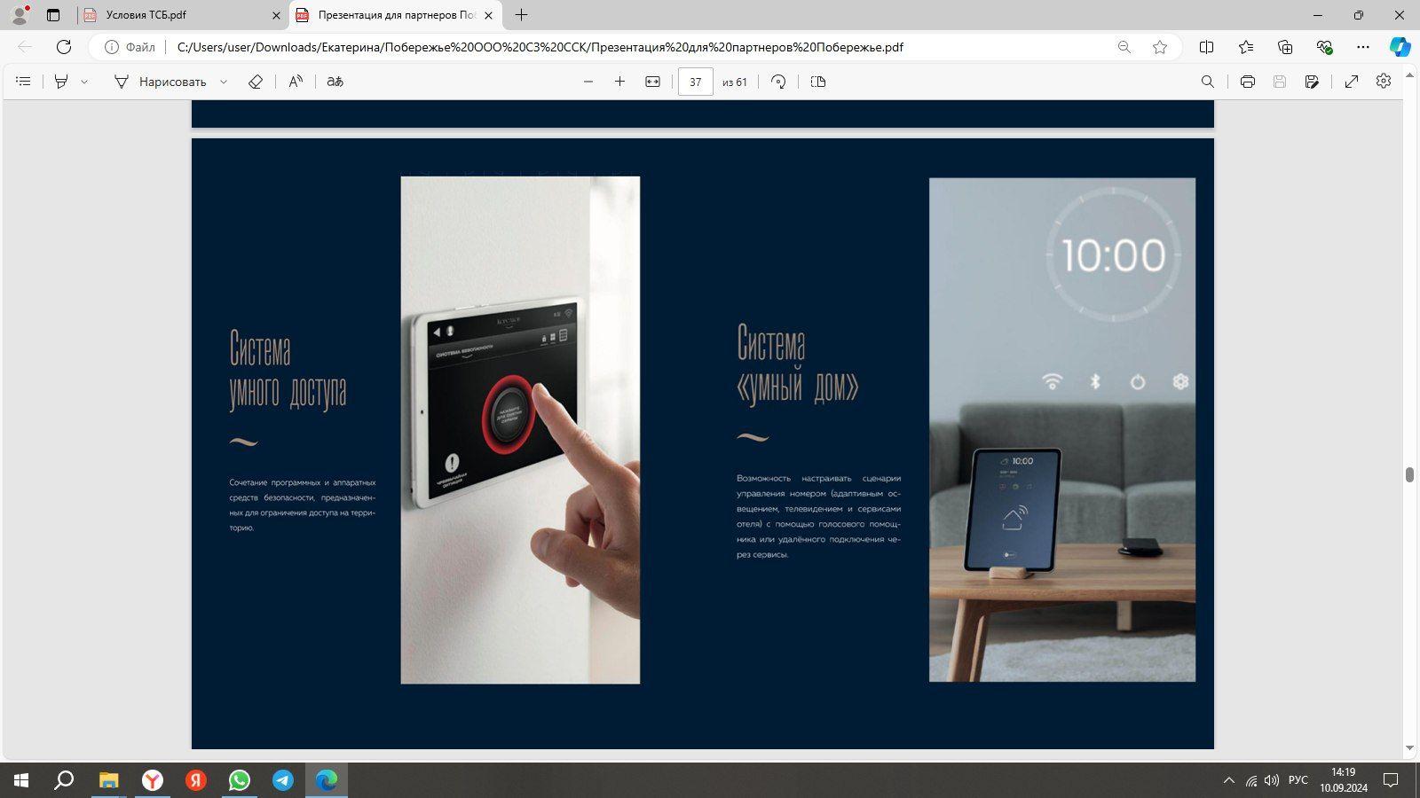This screenshot has width=1420, height=798.
Task: Click the Нарисовать draw button
Action: [162, 82]
